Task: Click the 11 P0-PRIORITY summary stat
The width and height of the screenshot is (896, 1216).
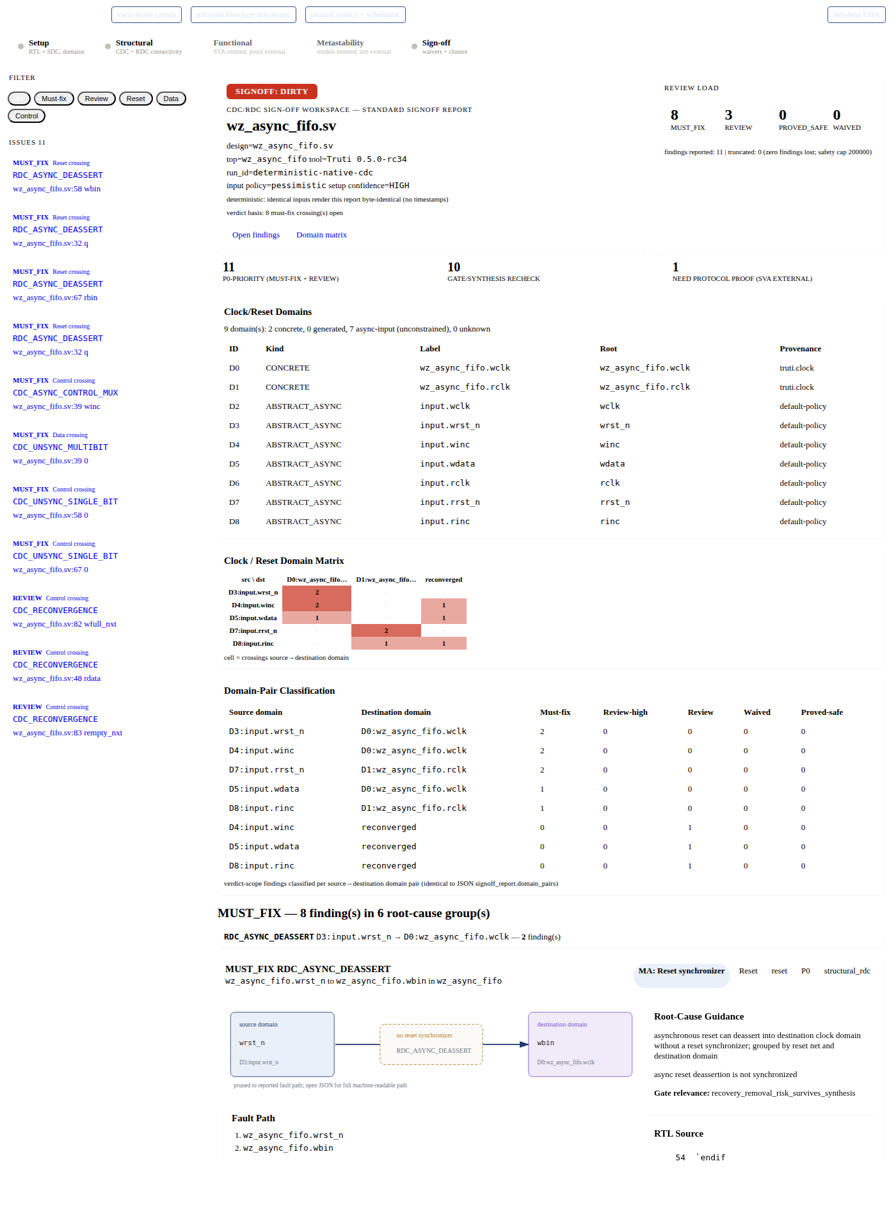Action: [280, 271]
